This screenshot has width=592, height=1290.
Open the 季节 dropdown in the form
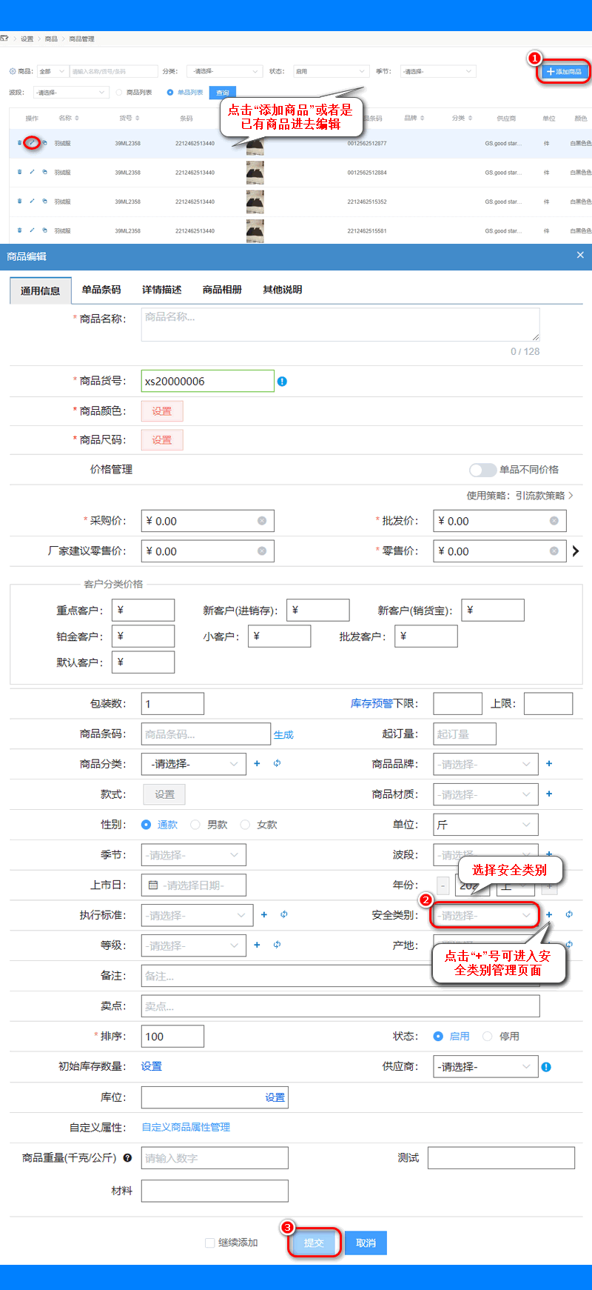[x=194, y=855]
